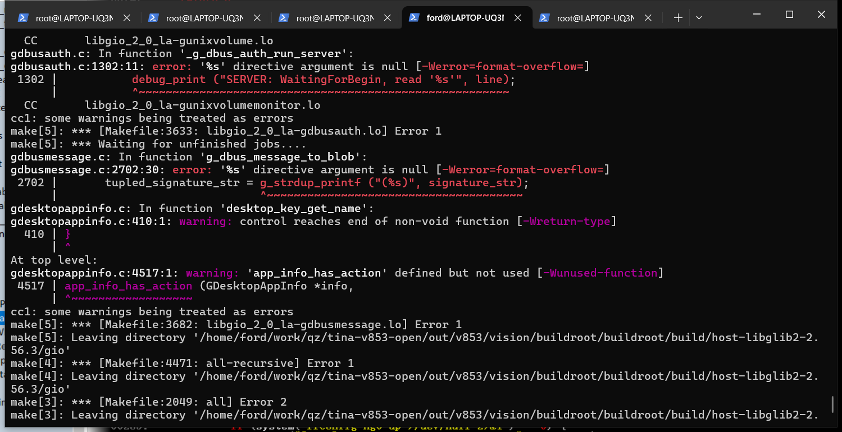Click the '-Wunused-function' warning flag
Viewport: 842px width, 432px height.
pyautogui.click(x=600, y=273)
